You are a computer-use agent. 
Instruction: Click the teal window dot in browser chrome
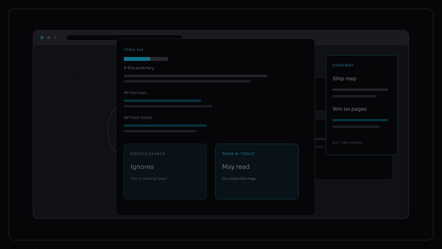[x=42, y=38]
